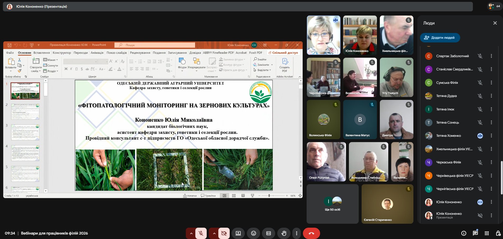Open meeting details info icon

464,233
